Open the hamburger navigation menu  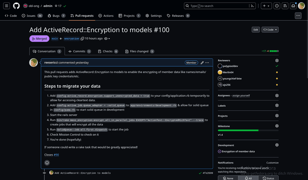pyautogui.click(x=7, y=6)
